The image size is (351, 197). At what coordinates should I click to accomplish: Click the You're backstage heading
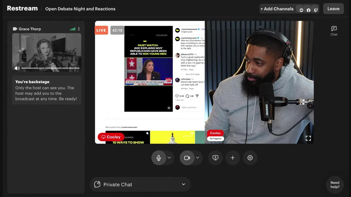[x=32, y=82]
